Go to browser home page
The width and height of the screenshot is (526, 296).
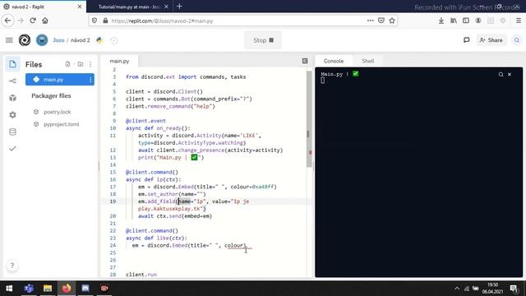point(45,21)
